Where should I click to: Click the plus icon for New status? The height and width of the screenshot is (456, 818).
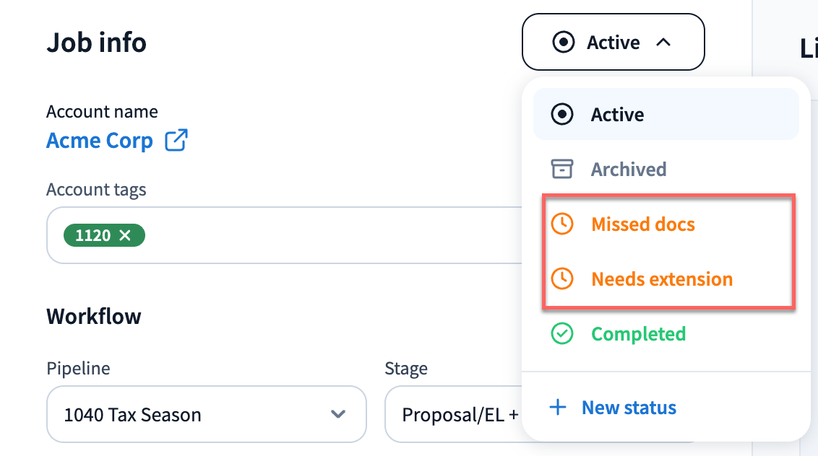(558, 408)
